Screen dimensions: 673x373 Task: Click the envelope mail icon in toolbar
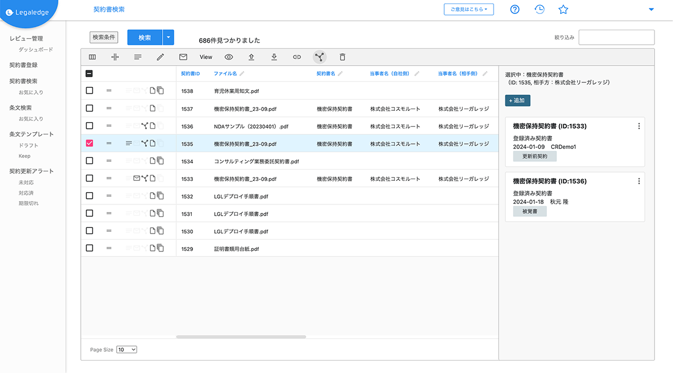coord(183,57)
